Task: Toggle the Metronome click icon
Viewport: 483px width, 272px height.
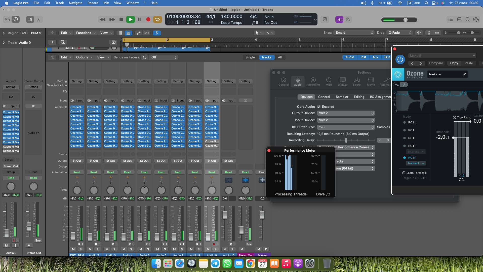Action: 348,19
